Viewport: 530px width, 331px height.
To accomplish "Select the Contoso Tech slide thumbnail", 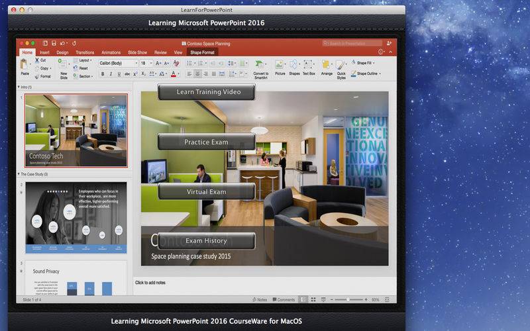I will pyautogui.click(x=76, y=130).
